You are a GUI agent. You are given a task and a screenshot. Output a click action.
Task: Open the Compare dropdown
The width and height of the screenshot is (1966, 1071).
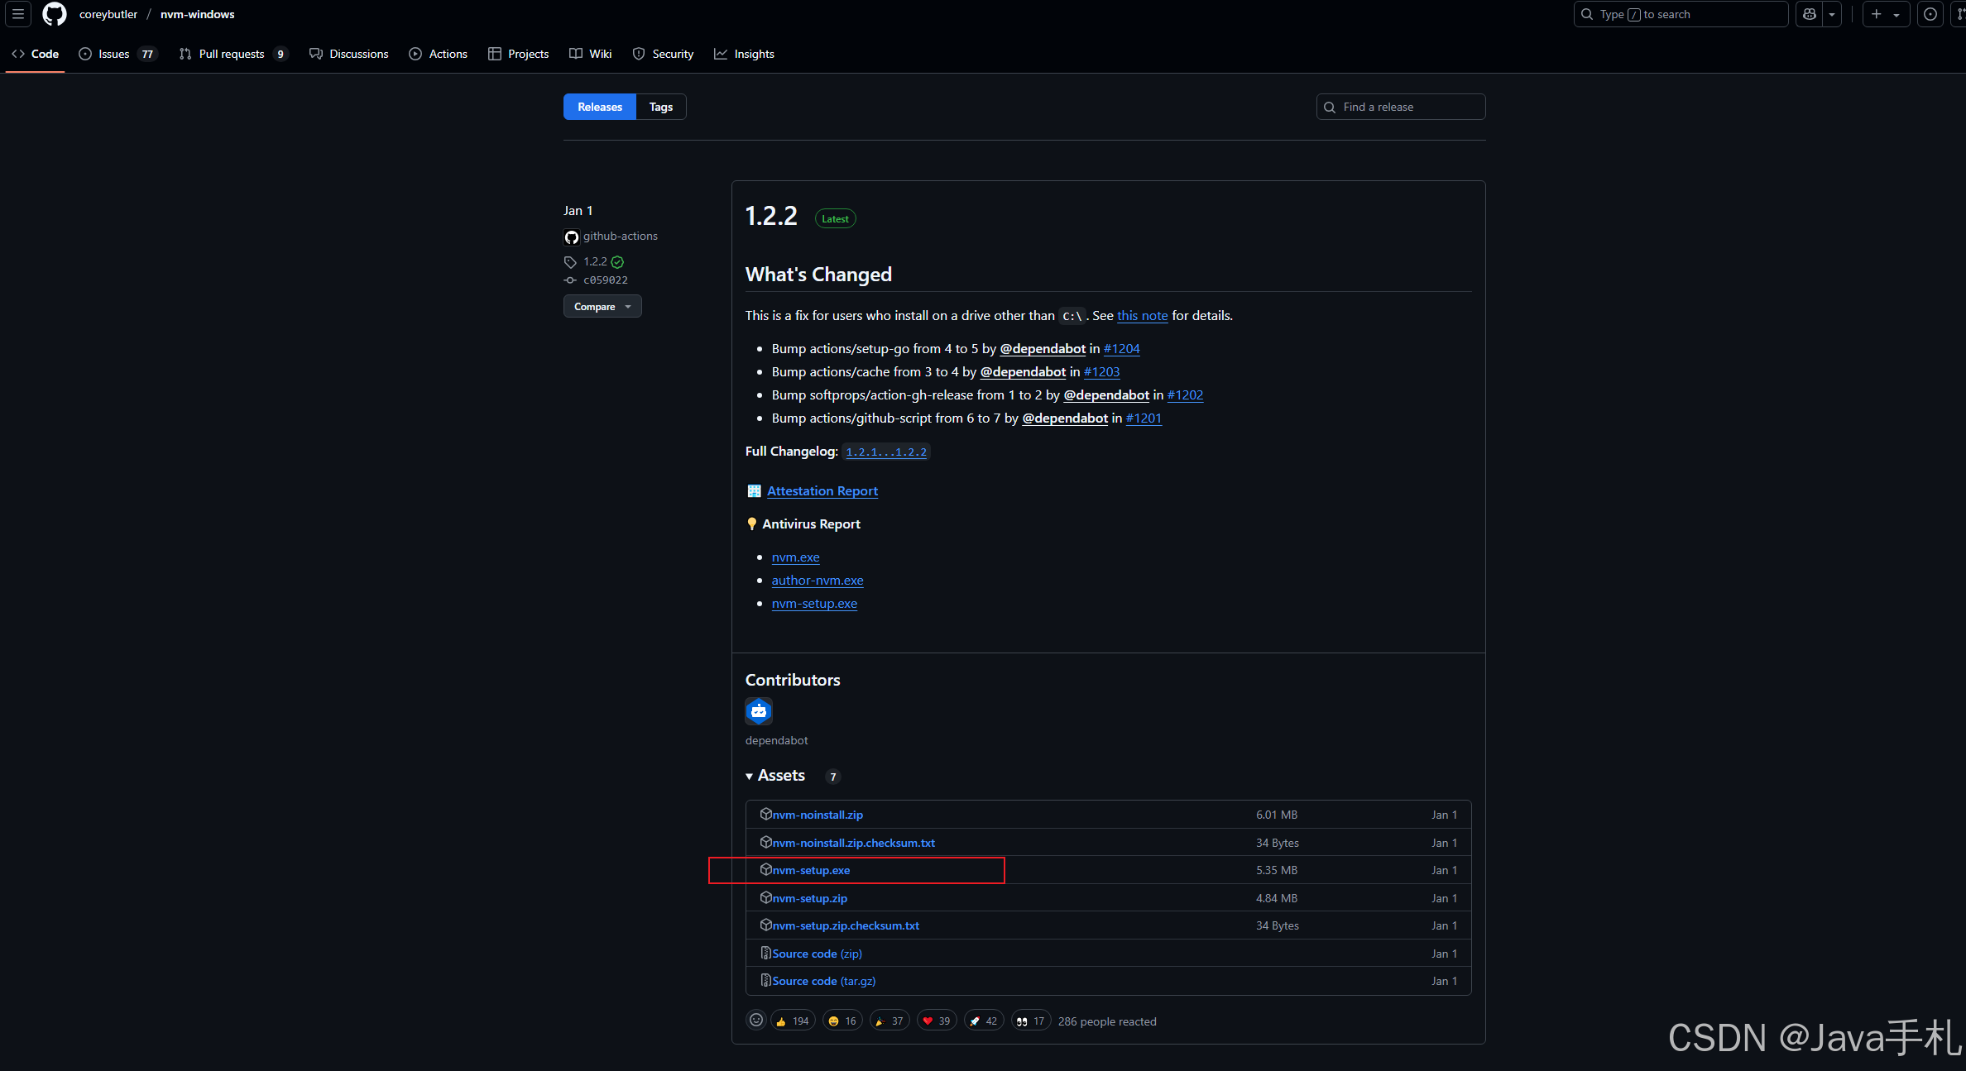[x=602, y=306]
